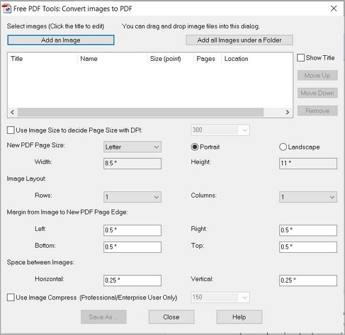Image resolution: width=345 pixels, height=335 pixels.
Task: Click the Location column header
Action: coord(257,59)
